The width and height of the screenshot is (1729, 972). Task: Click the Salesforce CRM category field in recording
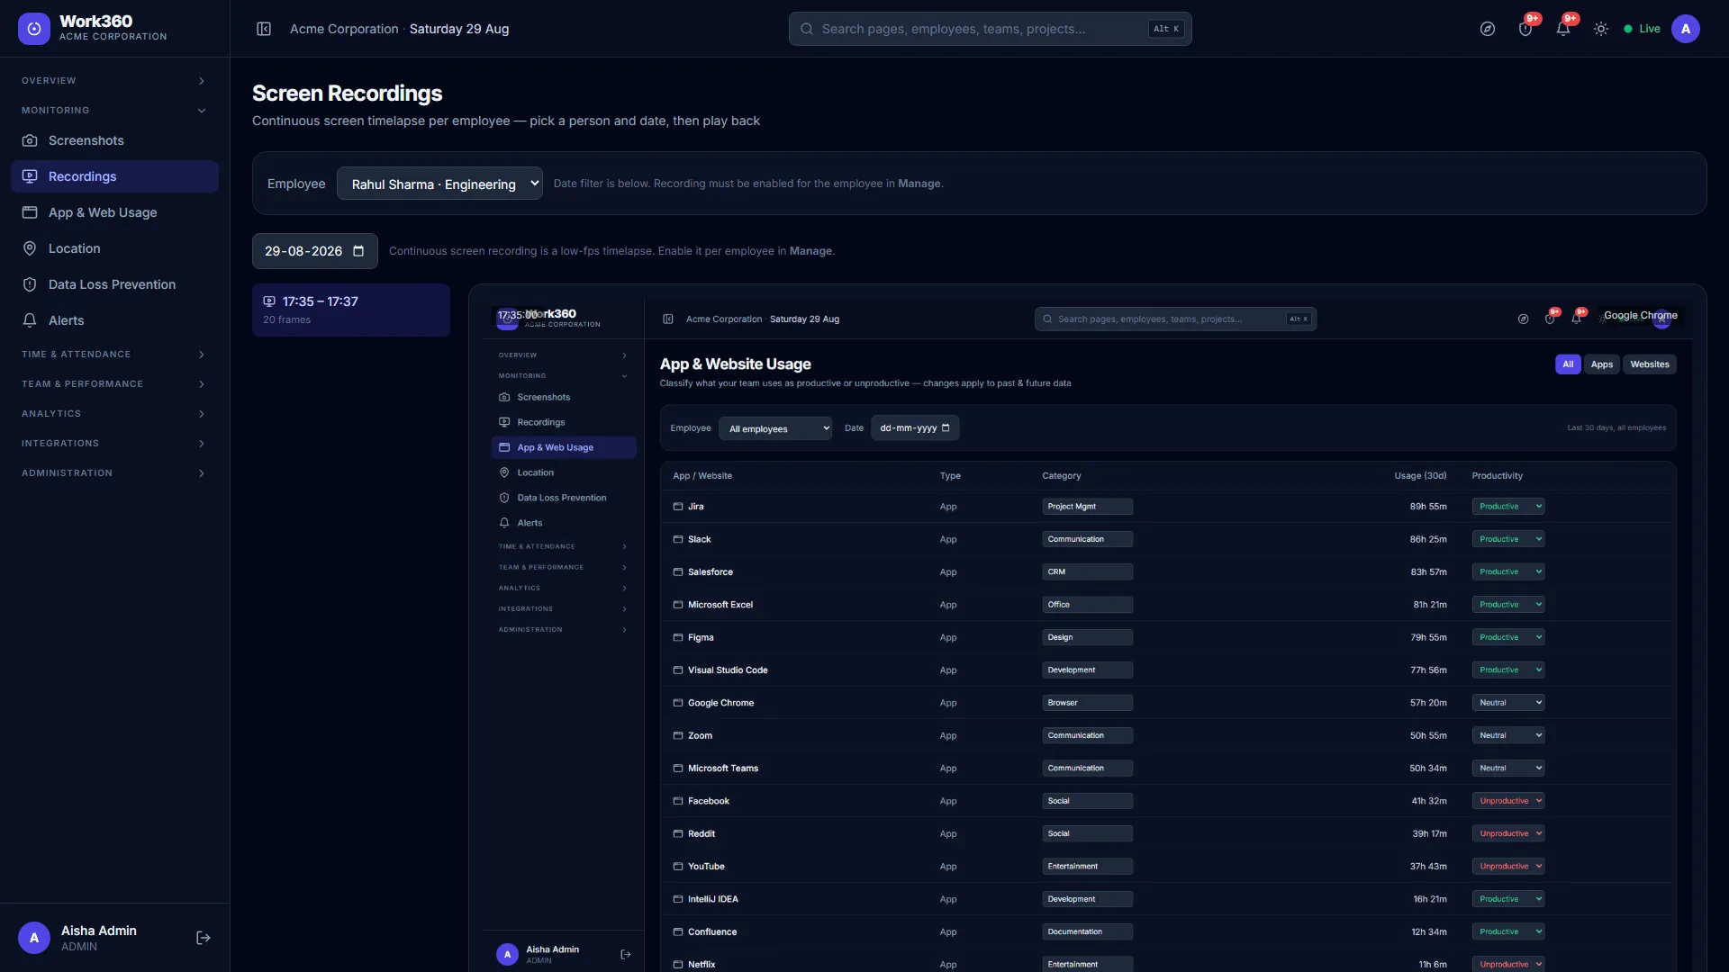(x=1087, y=572)
